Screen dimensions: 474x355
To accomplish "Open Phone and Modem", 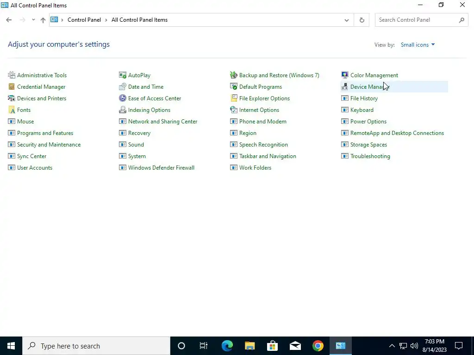I will point(263,122).
